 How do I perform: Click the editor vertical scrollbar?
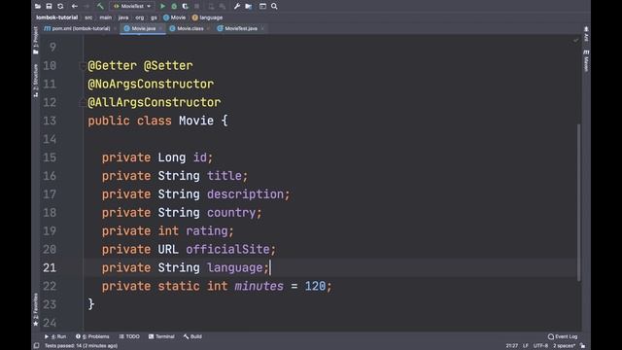pos(579,202)
